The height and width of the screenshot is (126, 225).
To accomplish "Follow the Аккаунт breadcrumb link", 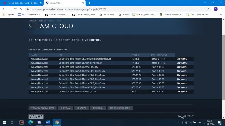I will click(x=43, y=20).
